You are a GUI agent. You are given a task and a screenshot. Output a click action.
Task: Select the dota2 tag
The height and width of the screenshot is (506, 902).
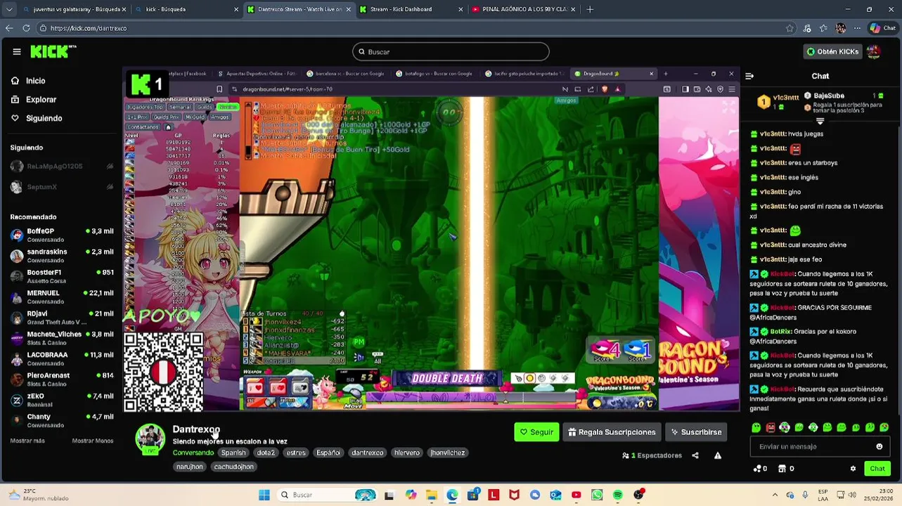(x=266, y=453)
